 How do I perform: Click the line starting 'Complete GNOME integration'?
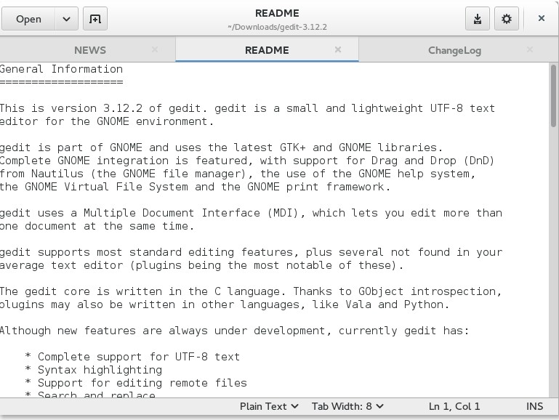point(247,161)
